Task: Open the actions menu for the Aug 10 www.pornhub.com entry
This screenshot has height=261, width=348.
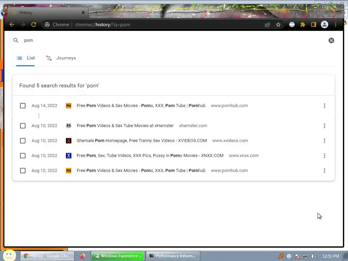Action: 324,171
